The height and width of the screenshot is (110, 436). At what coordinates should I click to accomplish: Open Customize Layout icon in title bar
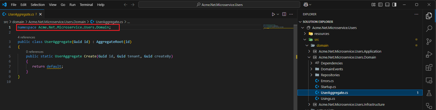(373, 5)
